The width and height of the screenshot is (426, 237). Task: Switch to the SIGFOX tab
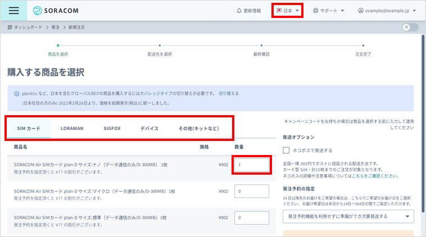pyautogui.click(x=112, y=128)
